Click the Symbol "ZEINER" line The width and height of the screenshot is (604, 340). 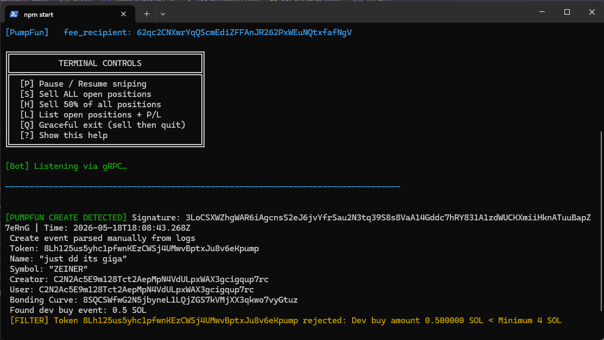[x=48, y=269]
